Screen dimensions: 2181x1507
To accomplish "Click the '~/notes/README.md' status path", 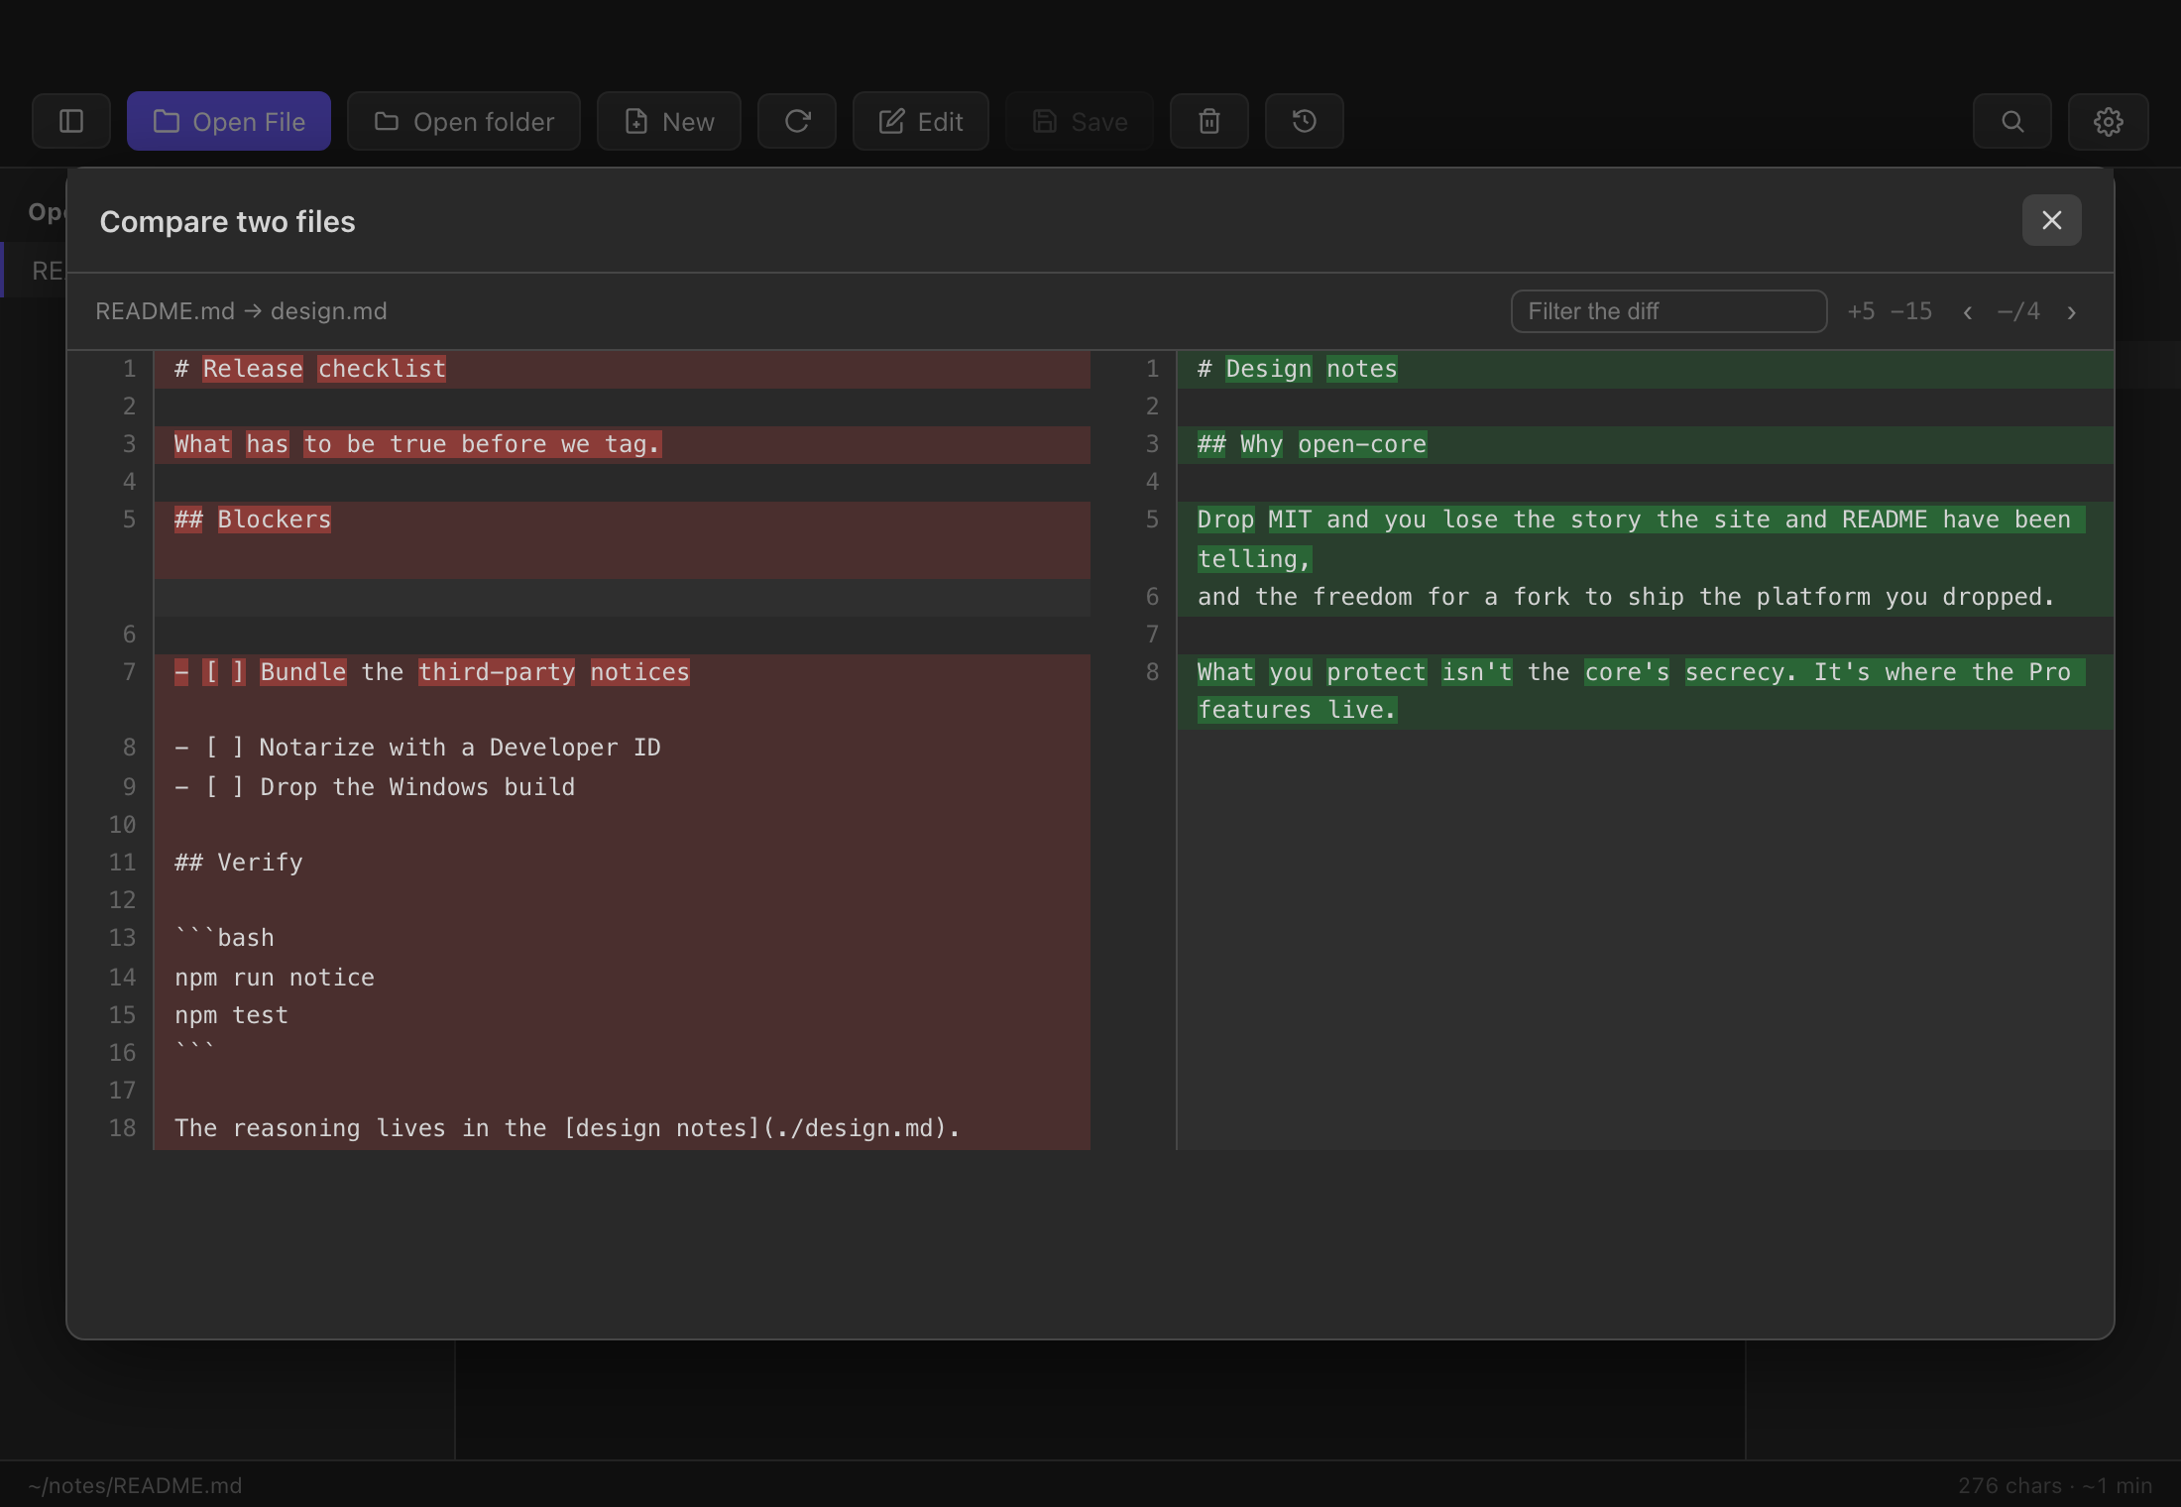I will click(135, 1485).
